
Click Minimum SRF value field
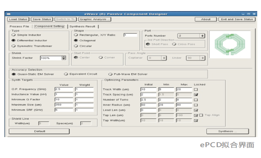click(64, 110)
